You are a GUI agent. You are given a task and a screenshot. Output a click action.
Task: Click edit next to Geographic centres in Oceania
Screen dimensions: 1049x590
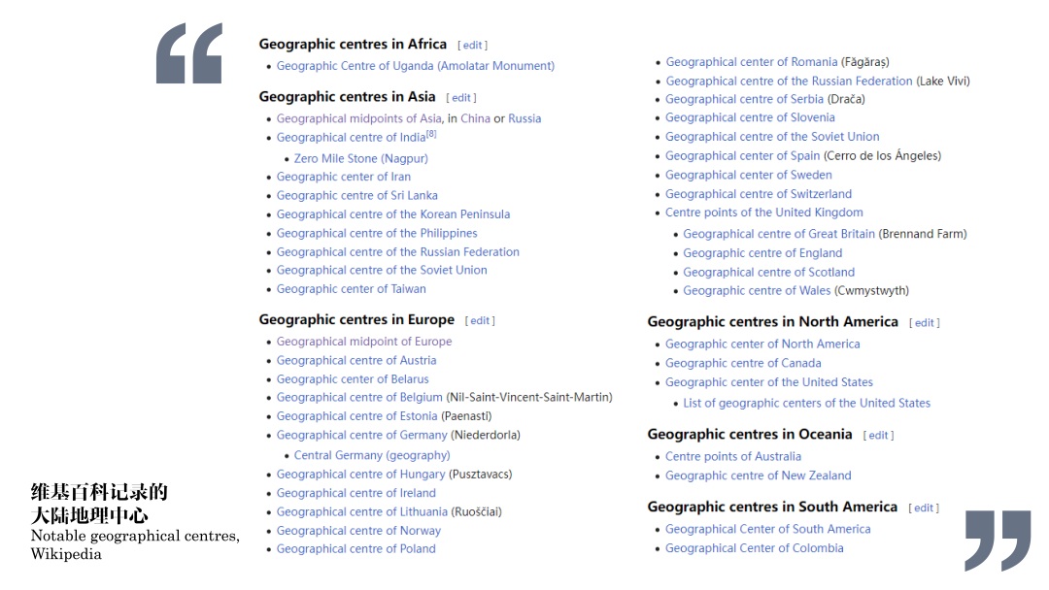pos(879,436)
